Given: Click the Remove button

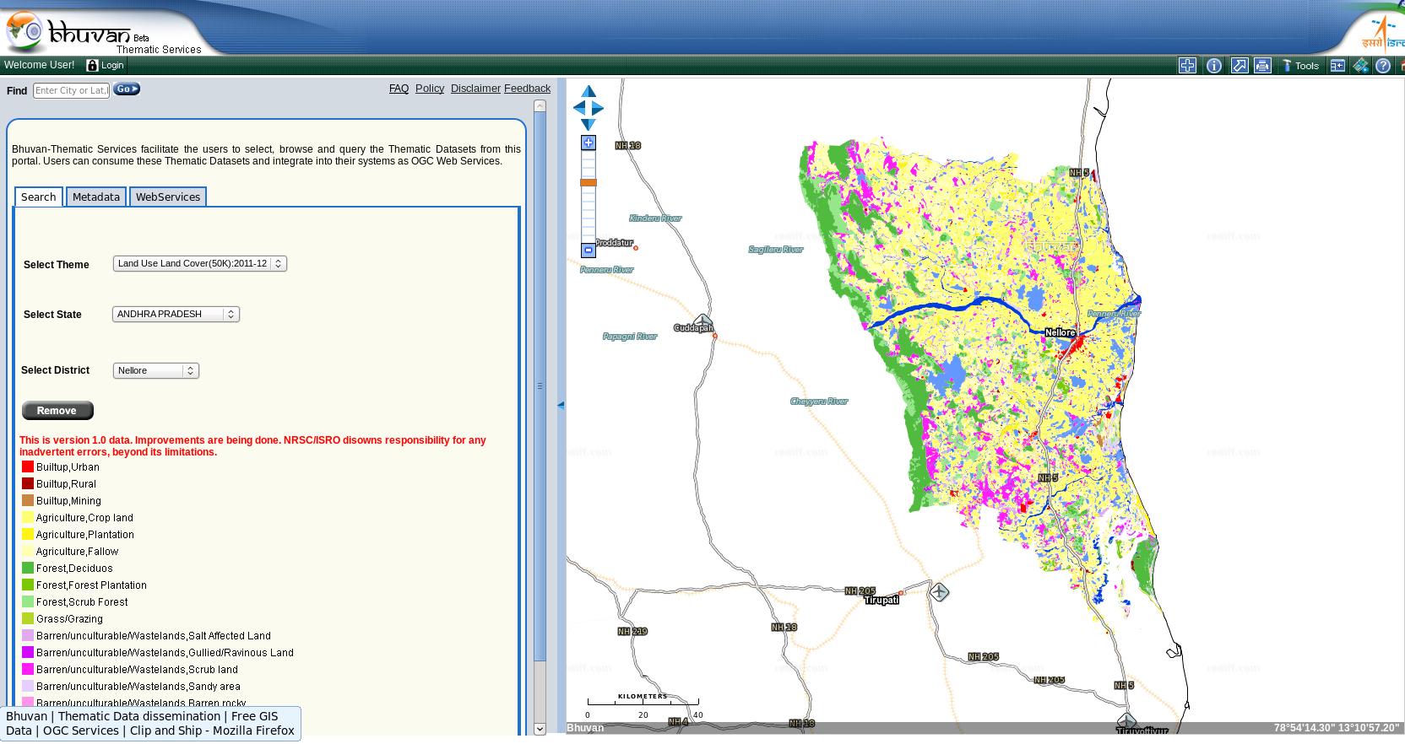Looking at the screenshot, I should (57, 411).
